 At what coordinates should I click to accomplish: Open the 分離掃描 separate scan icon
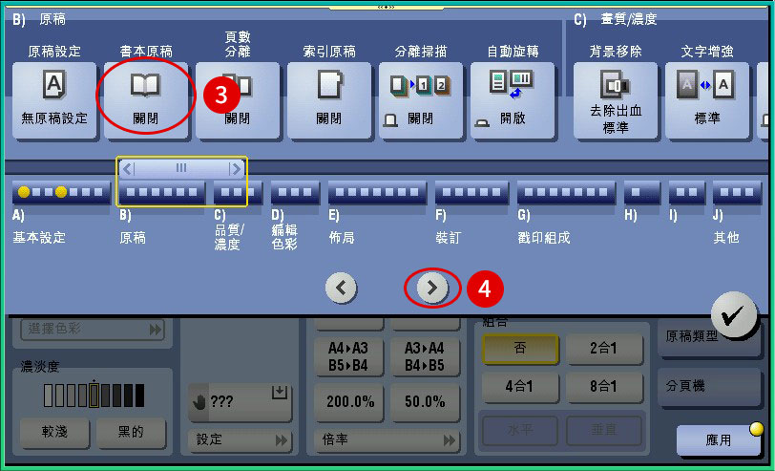420,99
